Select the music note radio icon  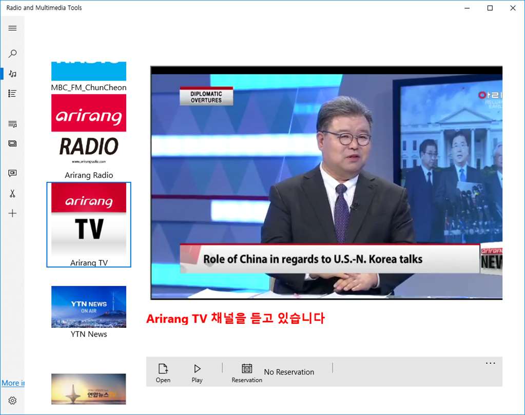pyautogui.click(x=12, y=74)
